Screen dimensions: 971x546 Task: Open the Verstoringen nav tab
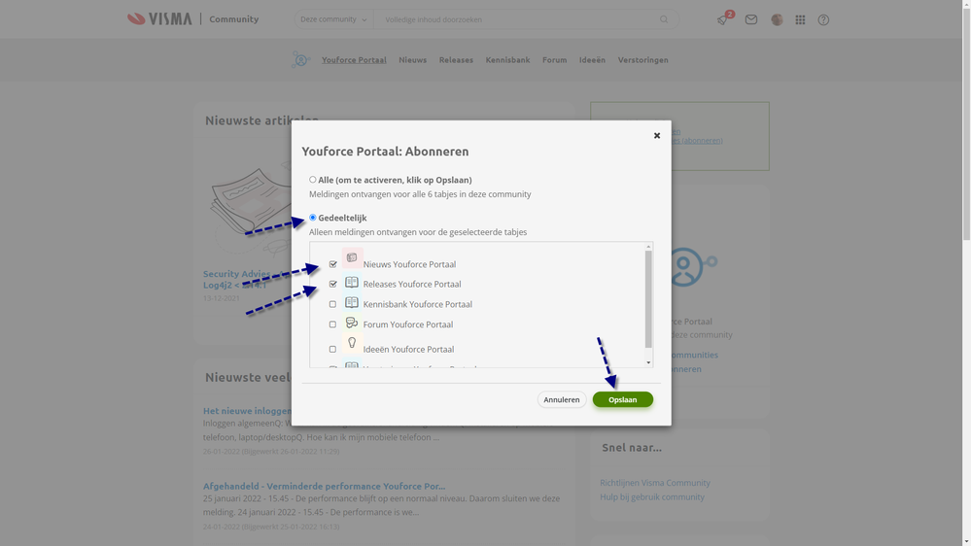[x=642, y=60]
